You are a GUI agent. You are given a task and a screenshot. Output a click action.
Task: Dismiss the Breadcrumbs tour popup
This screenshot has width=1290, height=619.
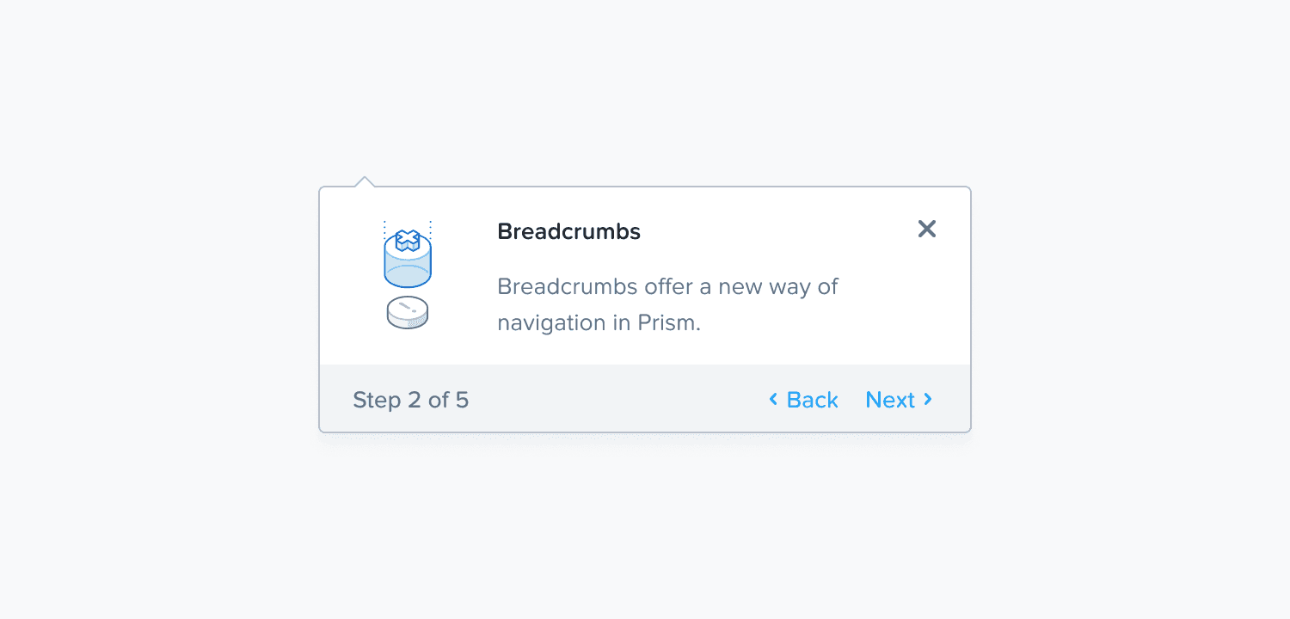point(926,229)
